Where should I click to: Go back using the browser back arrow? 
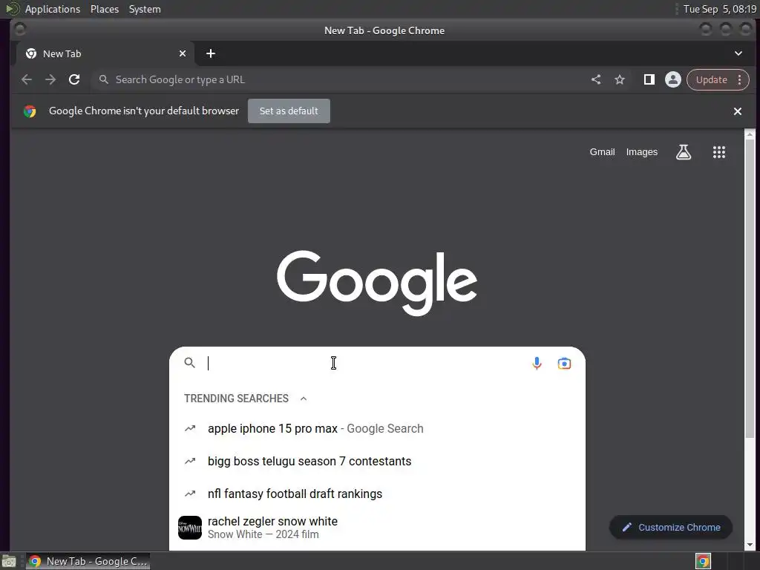tap(27, 79)
